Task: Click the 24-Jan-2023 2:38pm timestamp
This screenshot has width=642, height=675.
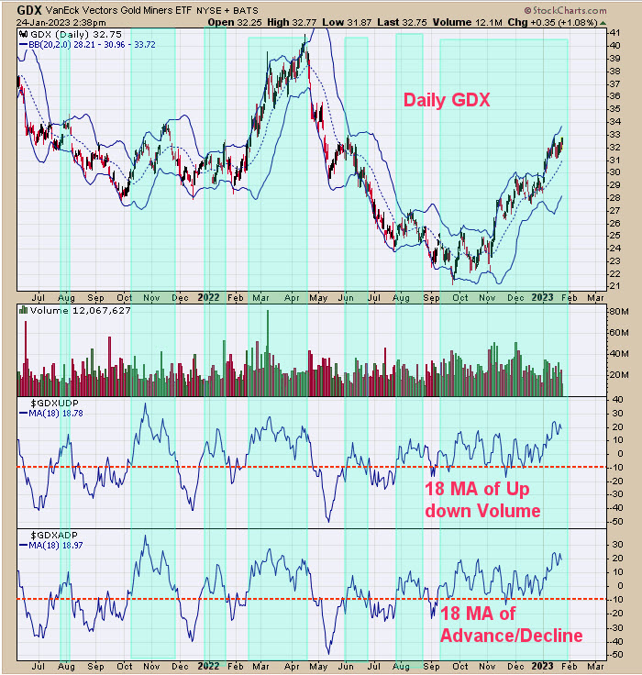Action: click(61, 22)
